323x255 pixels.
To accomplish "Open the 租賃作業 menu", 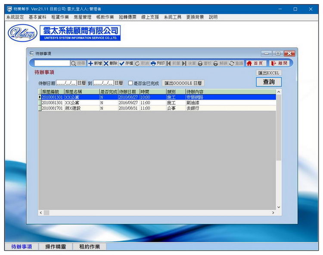I will 60,17.
